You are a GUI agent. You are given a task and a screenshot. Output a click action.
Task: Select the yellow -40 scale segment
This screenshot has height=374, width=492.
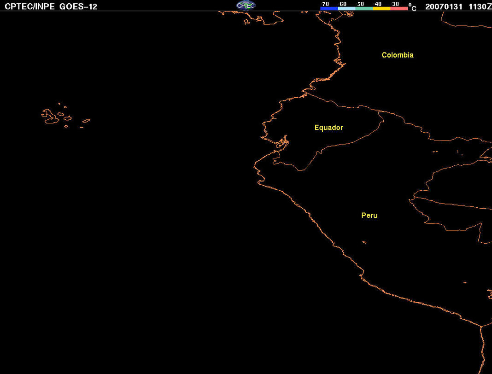[x=381, y=8]
